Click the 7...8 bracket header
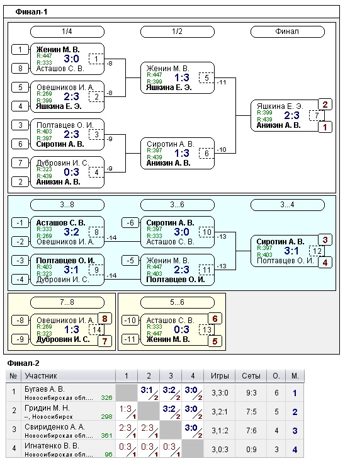The image size is (350, 461). click(67, 302)
